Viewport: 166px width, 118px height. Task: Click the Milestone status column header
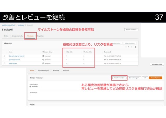click(47, 52)
